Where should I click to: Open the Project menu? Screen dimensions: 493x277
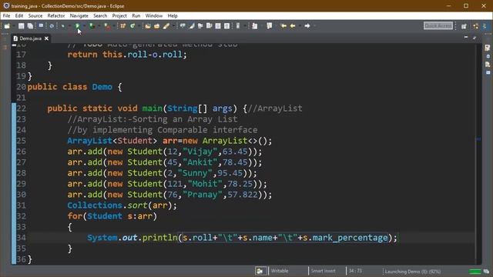[119, 15]
